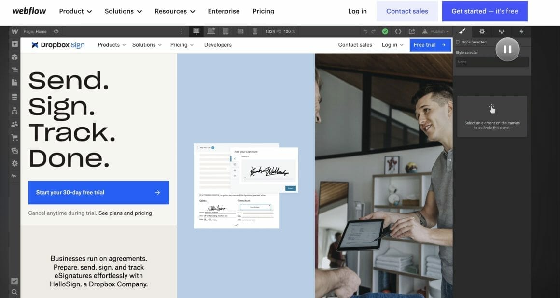560x298 pixels.
Task: Toggle preview mode with the eye icon
Action: click(x=56, y=31)
